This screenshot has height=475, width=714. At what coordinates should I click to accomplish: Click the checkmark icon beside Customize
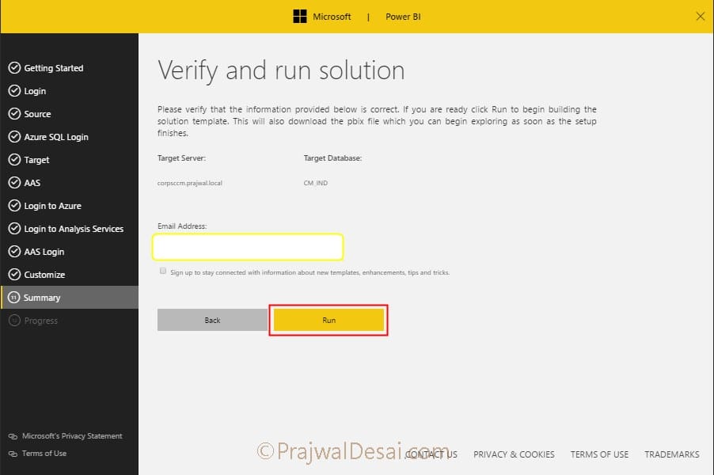(x=14, y=275)
